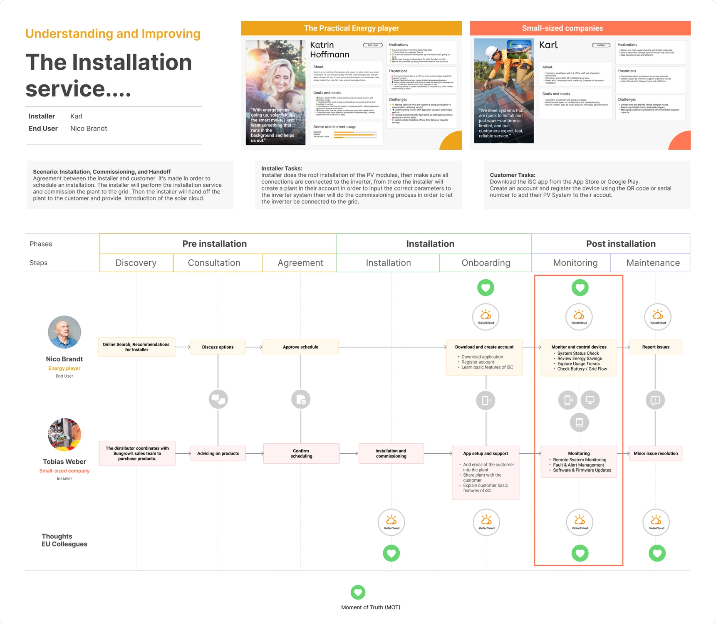Image resolution: width=716 pixels, height=624 pixels.
Task: Click the App setup and support box
Action: (x=486, y=473)
